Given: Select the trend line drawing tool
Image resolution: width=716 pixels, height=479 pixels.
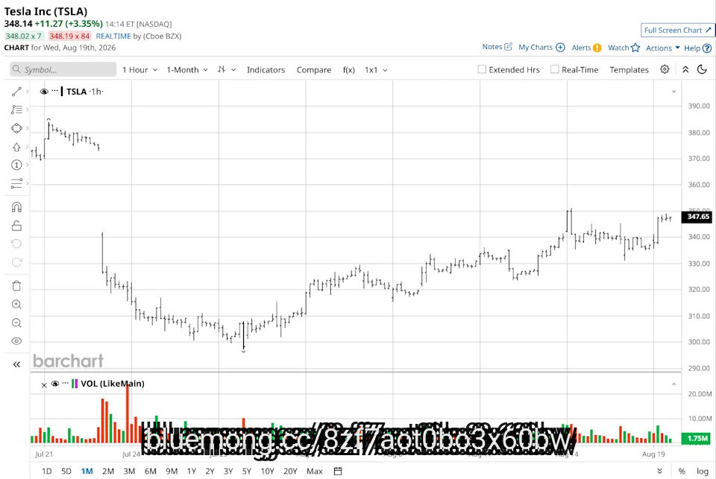Looking at the screenshot, I should 16,92.
